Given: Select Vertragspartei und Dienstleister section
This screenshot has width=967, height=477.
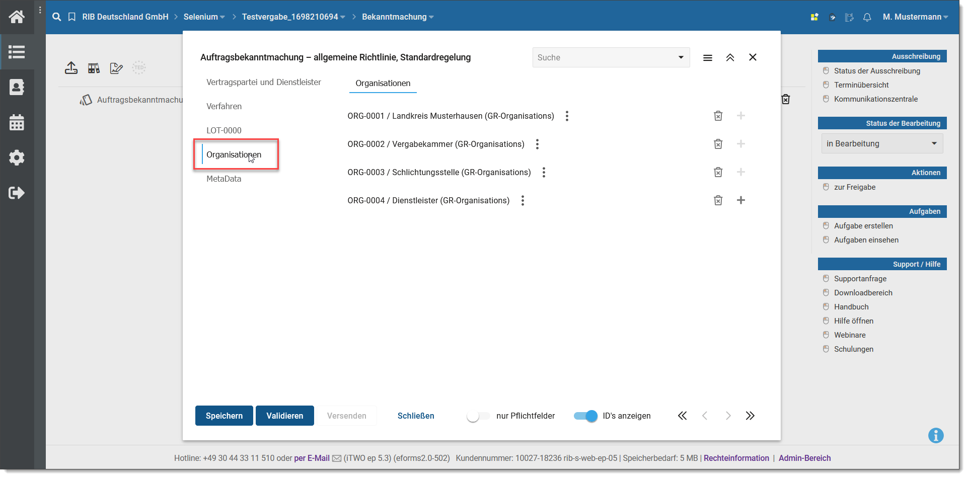Looking at the screenshot, I should point(263,82).
